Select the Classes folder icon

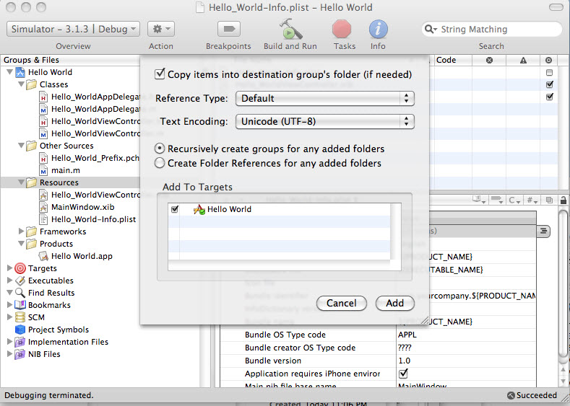[x=32, y=84]
